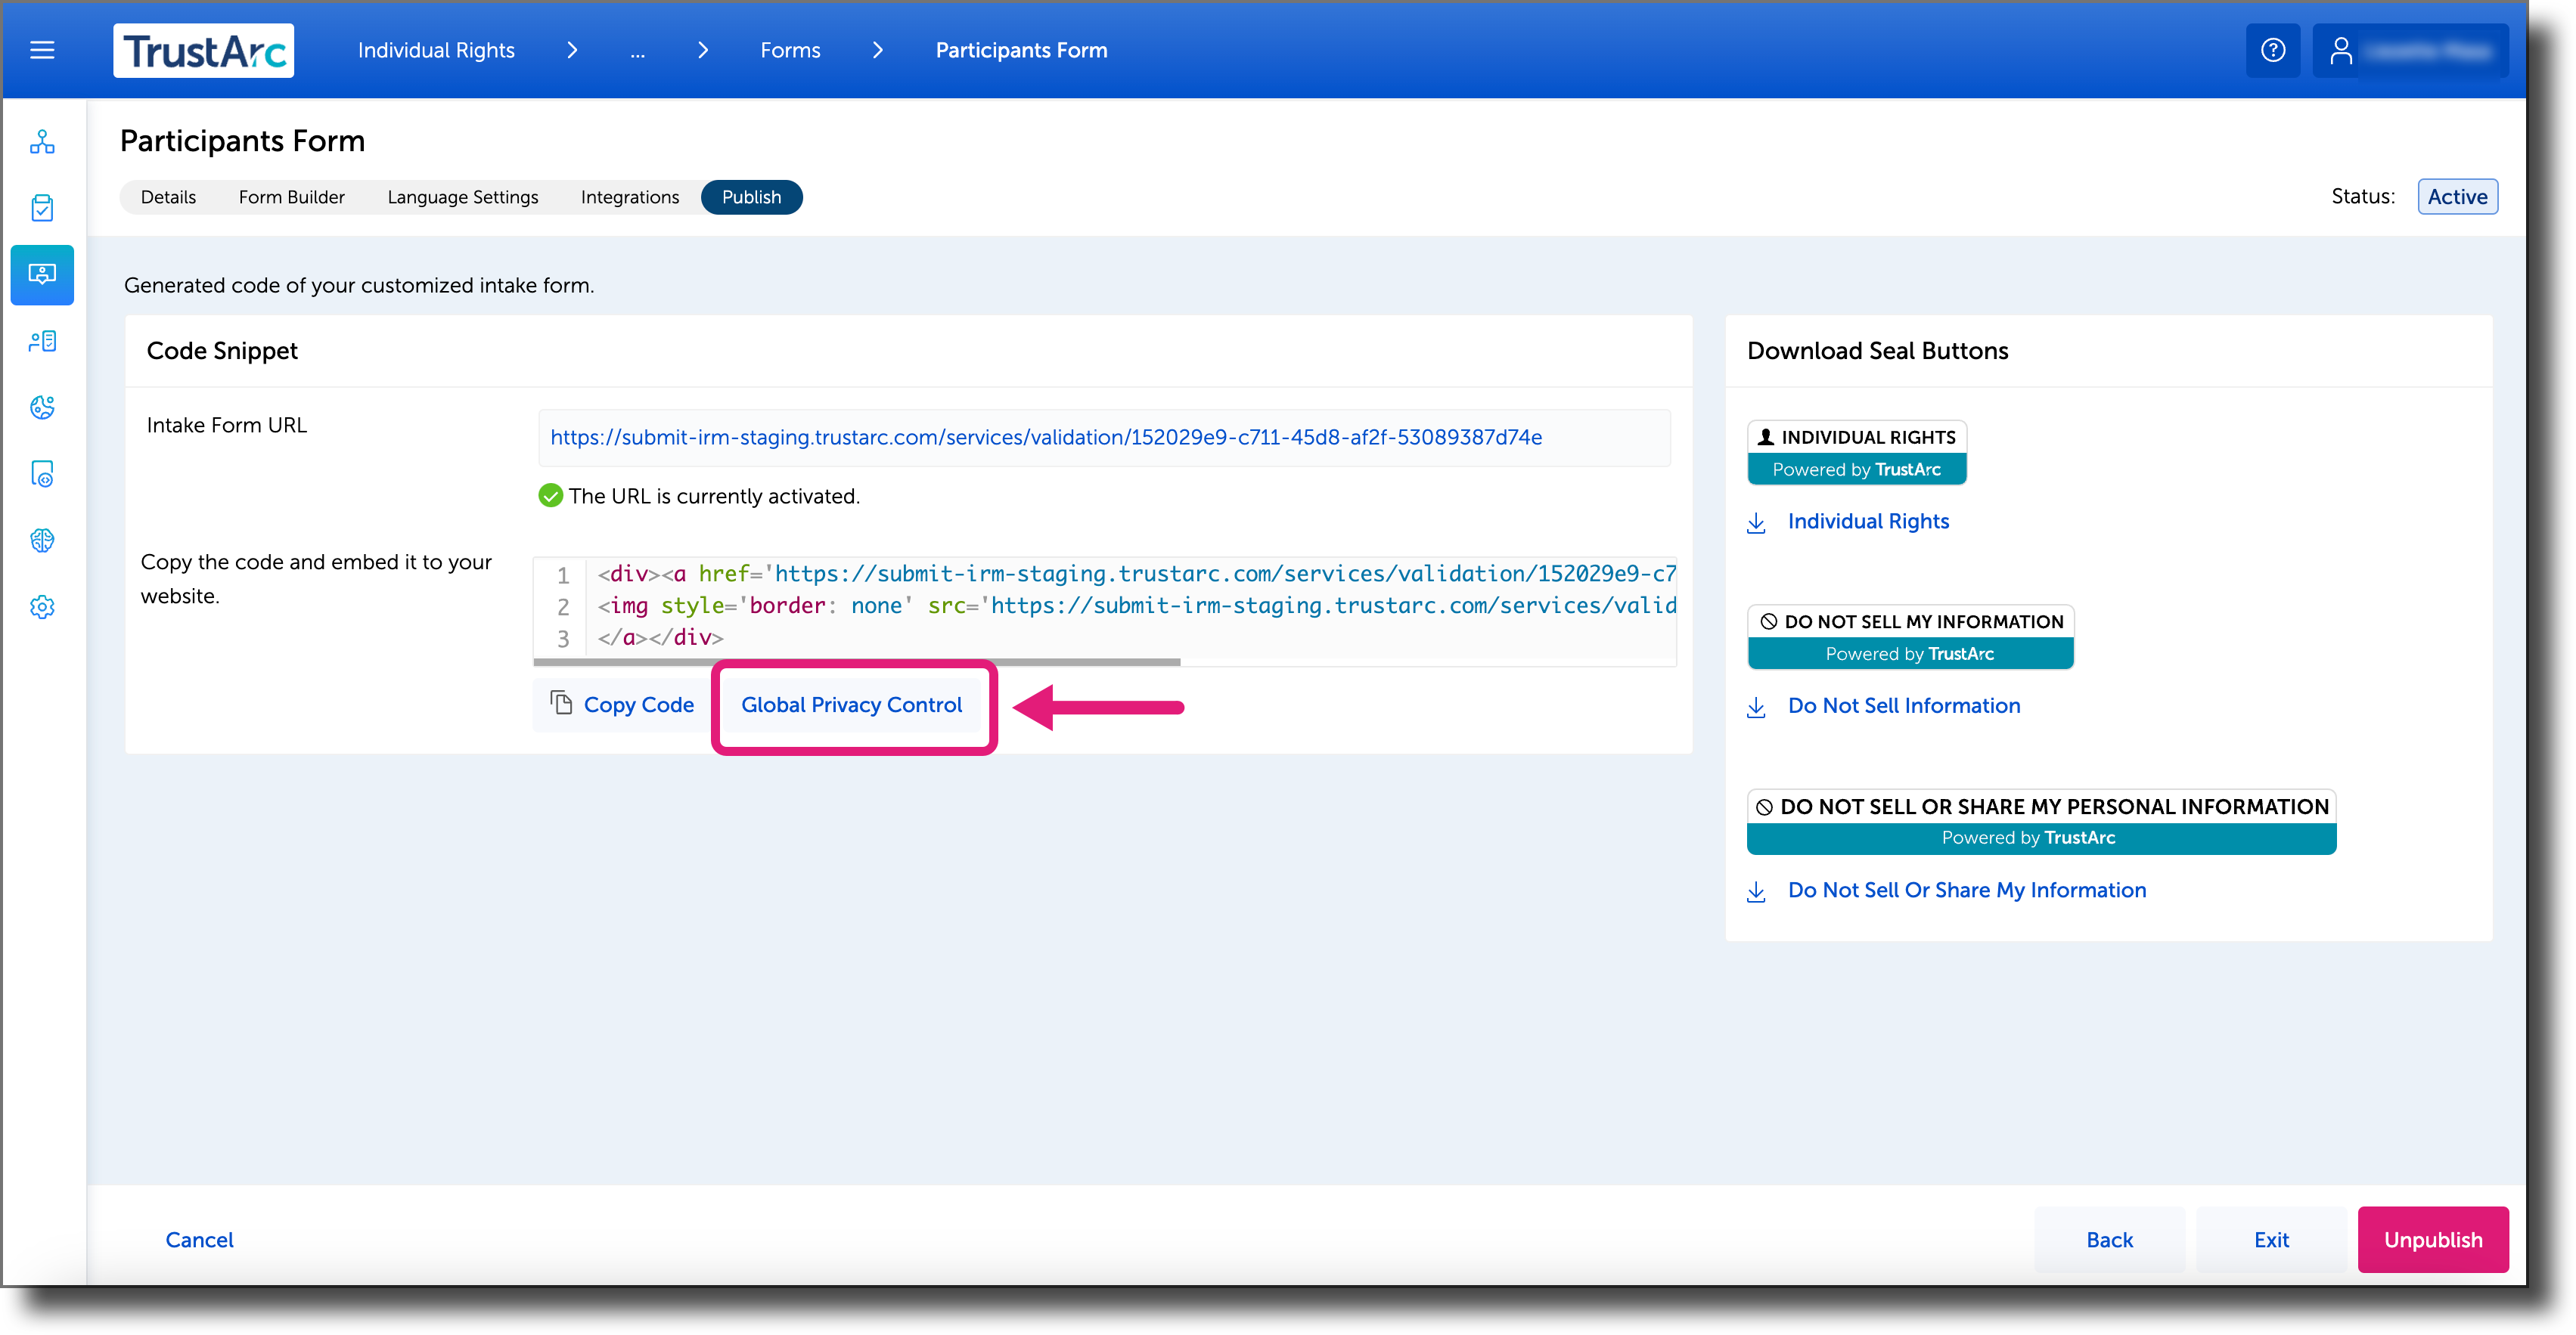Open the settings gear in the sidebar
Screen dimensions: 2576x1335
coord(42,606)
